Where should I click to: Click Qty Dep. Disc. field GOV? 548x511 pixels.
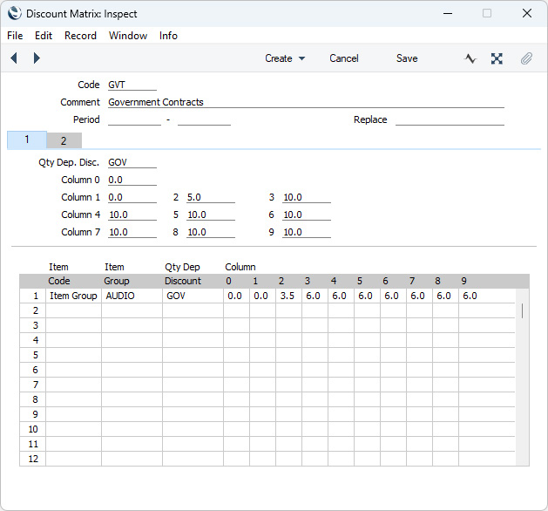coord(132,163)
